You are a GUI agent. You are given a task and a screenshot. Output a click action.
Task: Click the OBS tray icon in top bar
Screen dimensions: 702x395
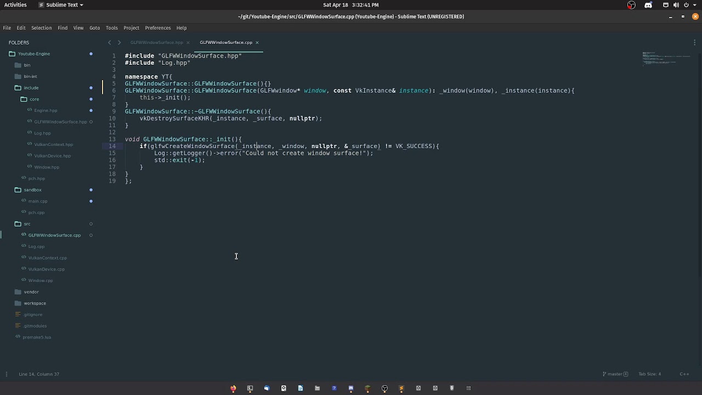click(x=631, y=5)
